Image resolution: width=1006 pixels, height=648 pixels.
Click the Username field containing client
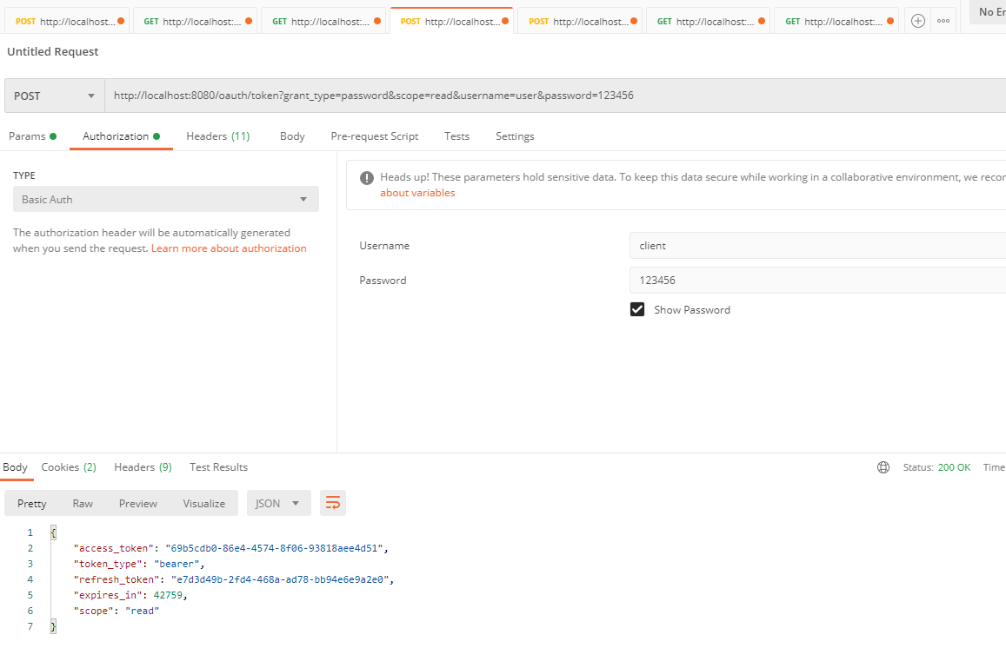(817, 246)
